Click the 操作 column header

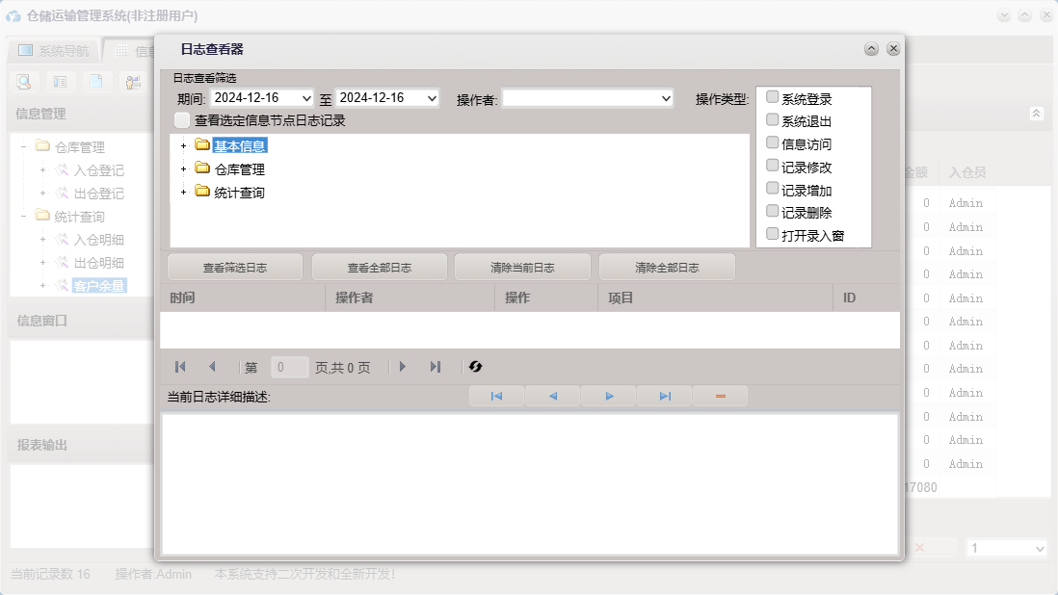(x=546, y=297)
